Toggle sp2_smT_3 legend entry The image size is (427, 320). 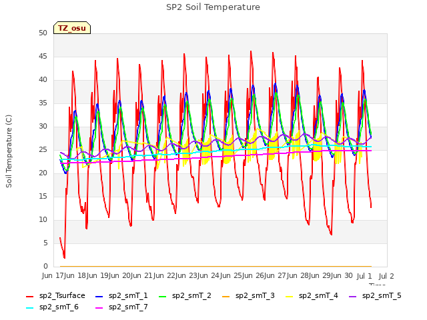point(249,295)
